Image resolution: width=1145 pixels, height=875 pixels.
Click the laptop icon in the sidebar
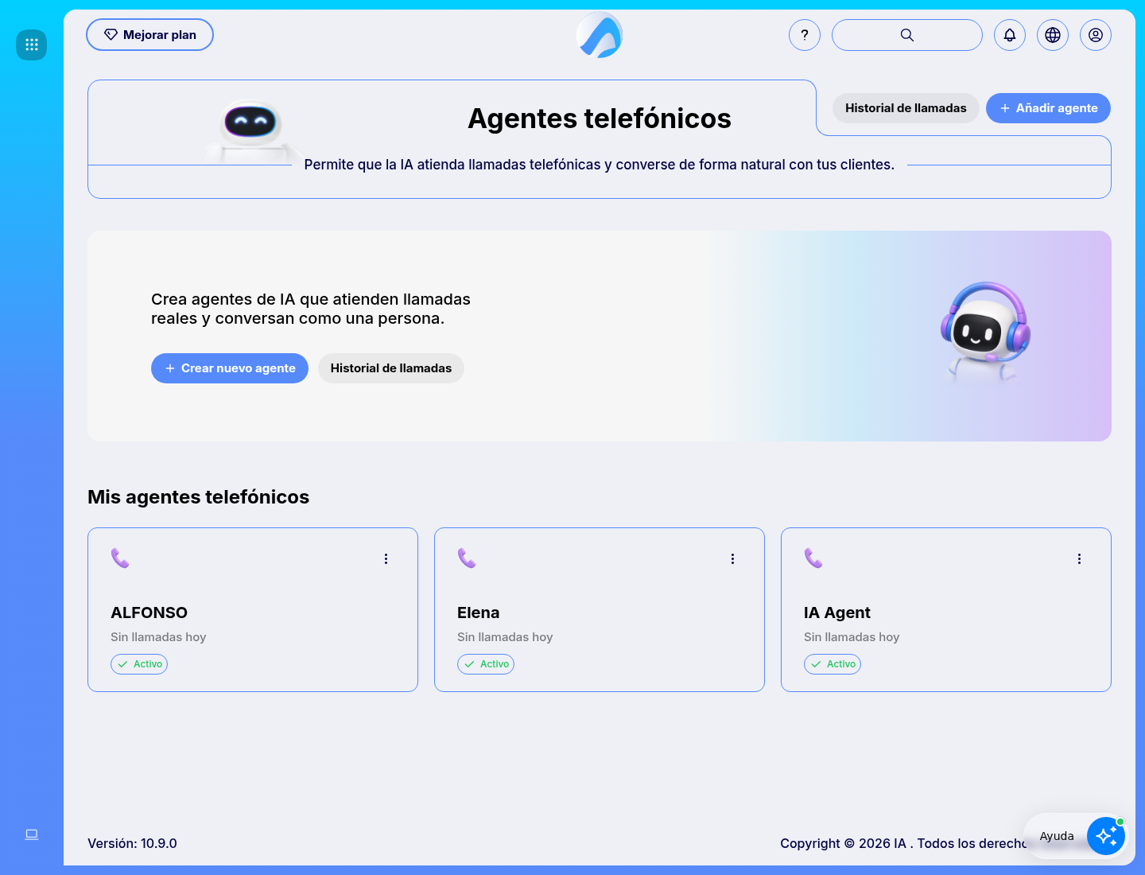[32, 834]
